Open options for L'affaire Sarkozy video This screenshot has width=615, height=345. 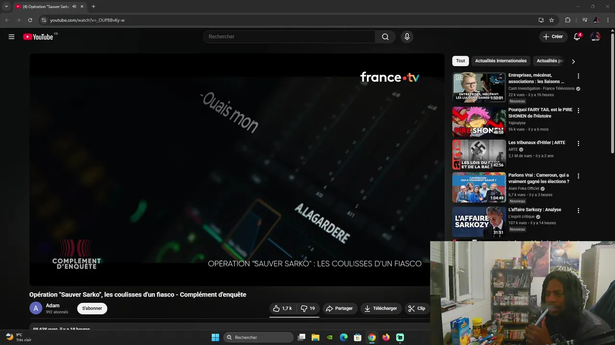pyautogui.click(x=578, y=210)
